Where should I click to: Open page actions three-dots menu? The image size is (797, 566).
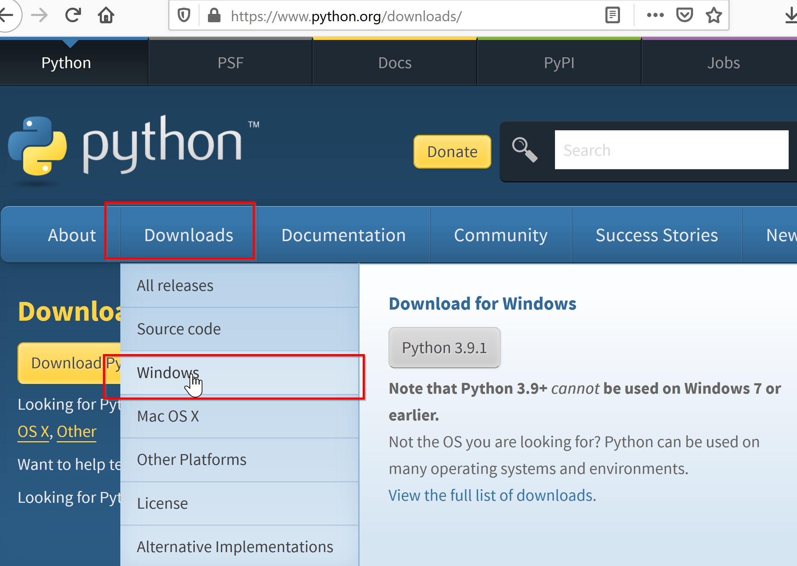click(655, 15)
